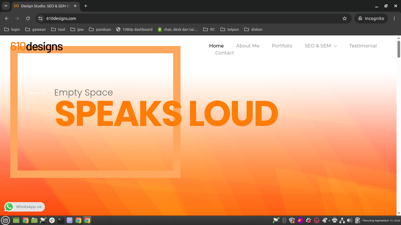The image size is (401, 225).
Task: Open the Portfolio menu item
Action: pos(282,46)
